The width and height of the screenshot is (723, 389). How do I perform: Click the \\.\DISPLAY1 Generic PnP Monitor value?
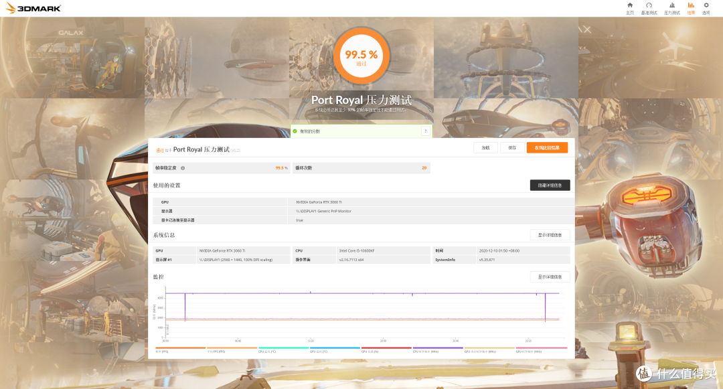click(324, 211)
